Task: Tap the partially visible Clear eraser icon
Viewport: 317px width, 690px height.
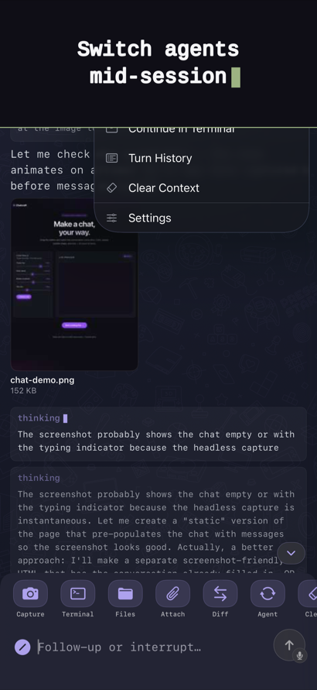Action: pyautogui.click(x=308, y=593)
